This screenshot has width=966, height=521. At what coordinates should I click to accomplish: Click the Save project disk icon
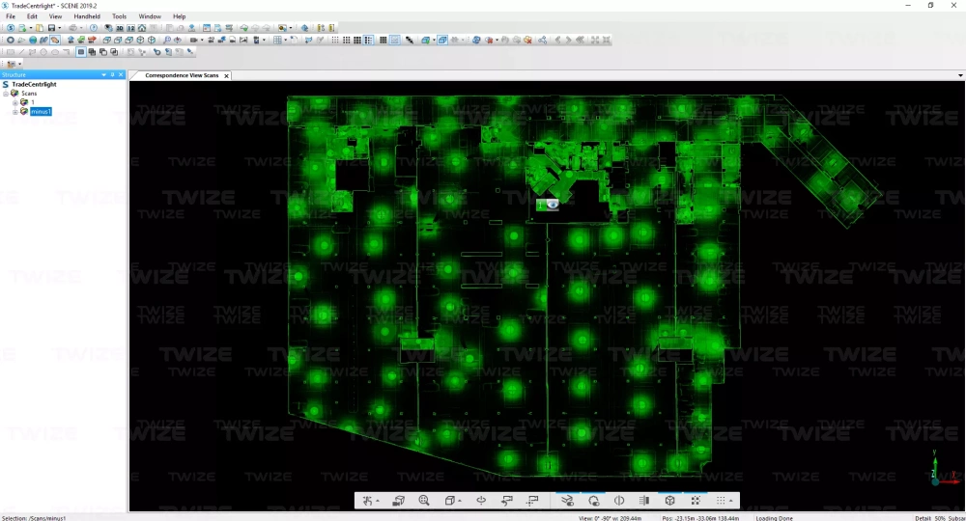(51, 28)
